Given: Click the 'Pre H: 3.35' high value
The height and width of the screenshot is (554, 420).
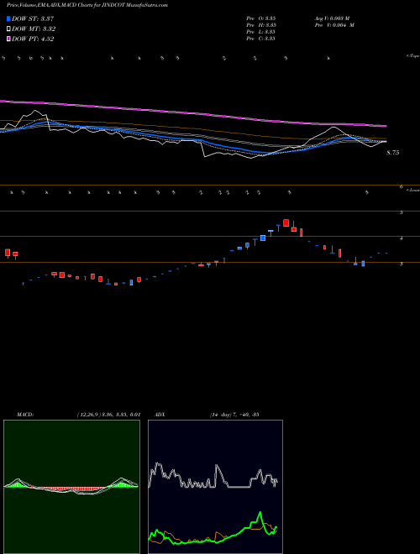Looking at the screenshot, I should click(x=261, y=25).
